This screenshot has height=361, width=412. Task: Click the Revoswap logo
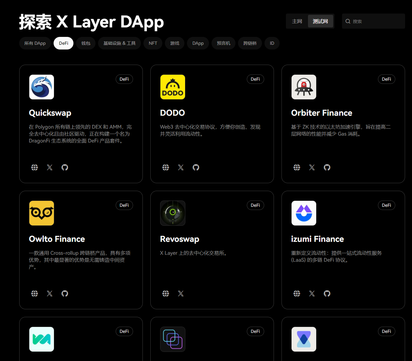[x=173, y=213]
